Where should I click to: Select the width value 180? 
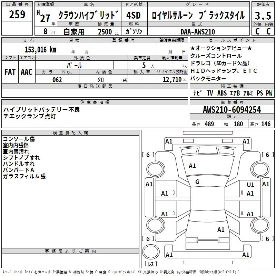click(x=238, y=124)
